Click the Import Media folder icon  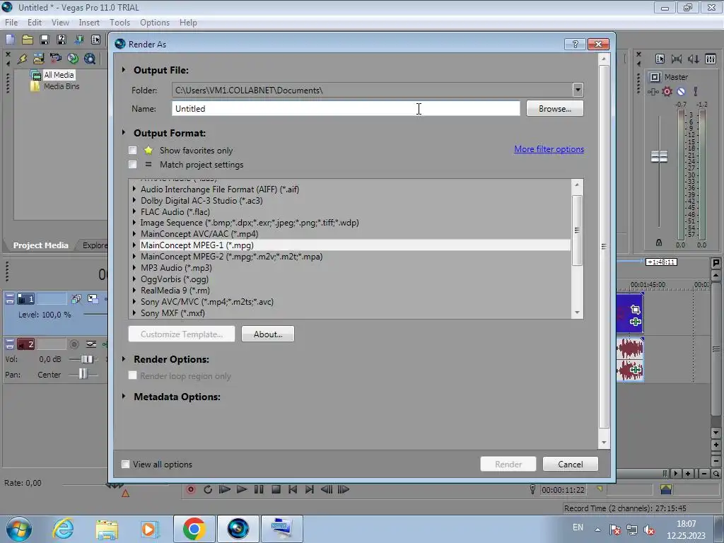(x=39, y=59)
